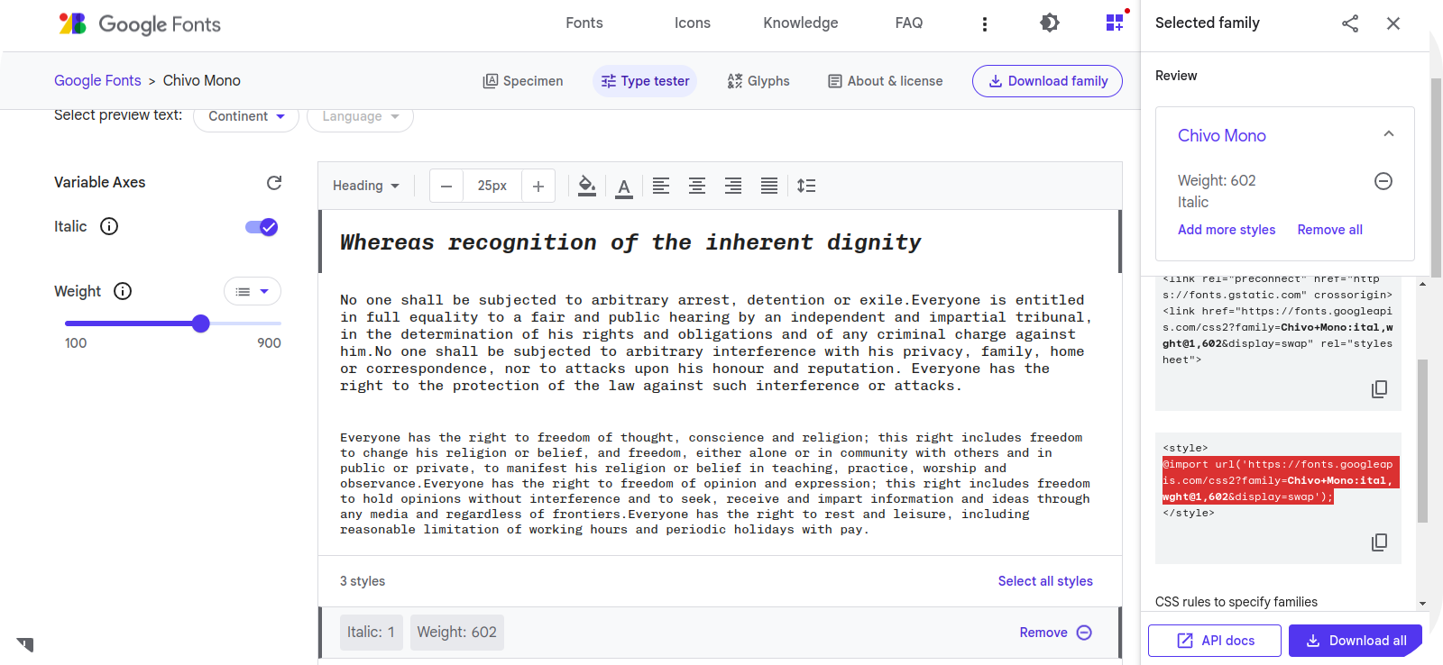The width and height of the screenshot is (1443, 665).
Task: Remove the Weight 602 Italic style with the minus circle
Action: [x=1383, y=181]
